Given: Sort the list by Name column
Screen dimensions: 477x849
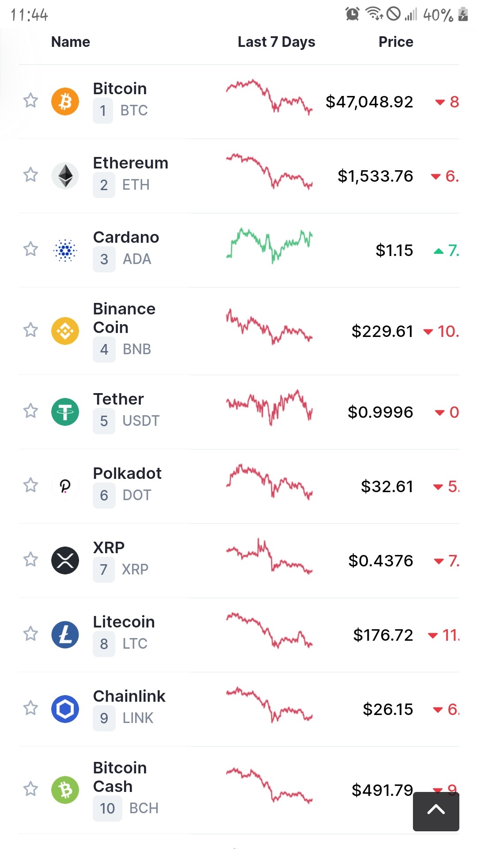Looking at the screenshot, I should [x=71, y=42].
